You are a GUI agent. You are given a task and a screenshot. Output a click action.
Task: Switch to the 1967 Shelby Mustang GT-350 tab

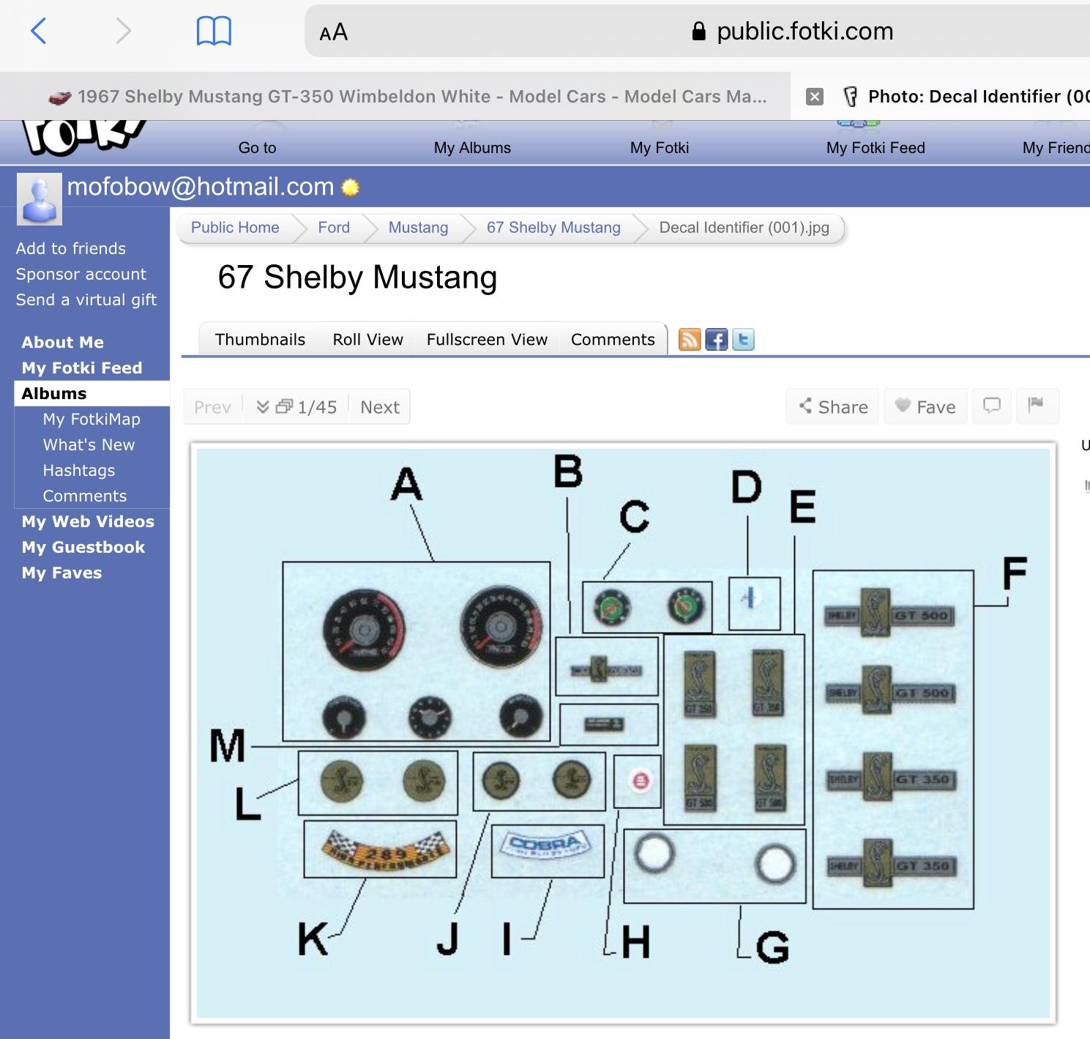point(407,96)
